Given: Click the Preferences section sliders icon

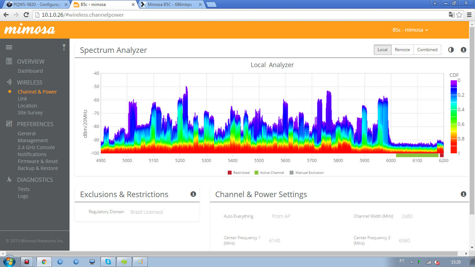Looking at the screenshot, I should [9, 124].
